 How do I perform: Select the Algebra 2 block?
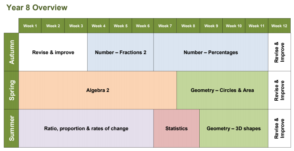pos(97,90)
